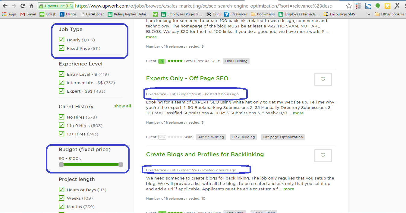The image size is (406, 213).
Task: Open the first Employees Projects ... bookmark
Action: [x=182, y=14]
